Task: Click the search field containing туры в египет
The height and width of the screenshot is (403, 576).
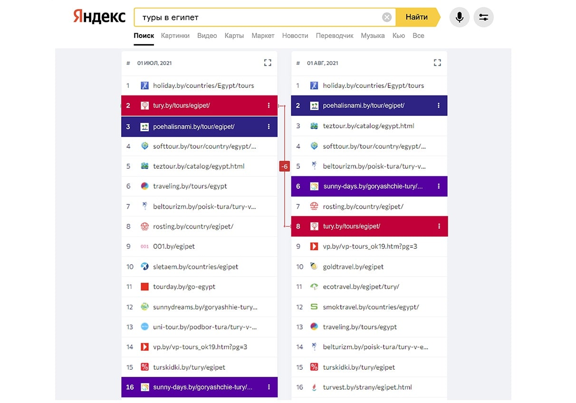Action: point(265,18)
